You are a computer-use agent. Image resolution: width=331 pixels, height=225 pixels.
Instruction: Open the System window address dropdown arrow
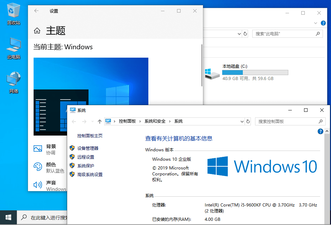coord(241,121)
